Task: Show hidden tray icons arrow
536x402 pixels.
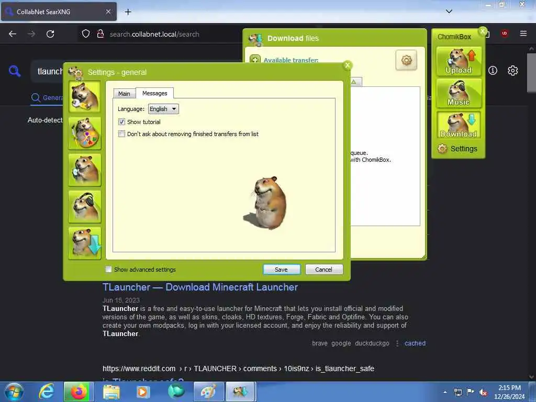Action: tap(445, 392)
